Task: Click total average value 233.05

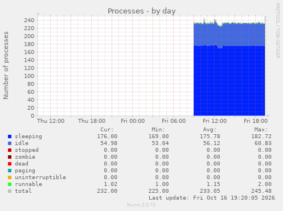Action: pyautogui.click(x=210, y=191)
